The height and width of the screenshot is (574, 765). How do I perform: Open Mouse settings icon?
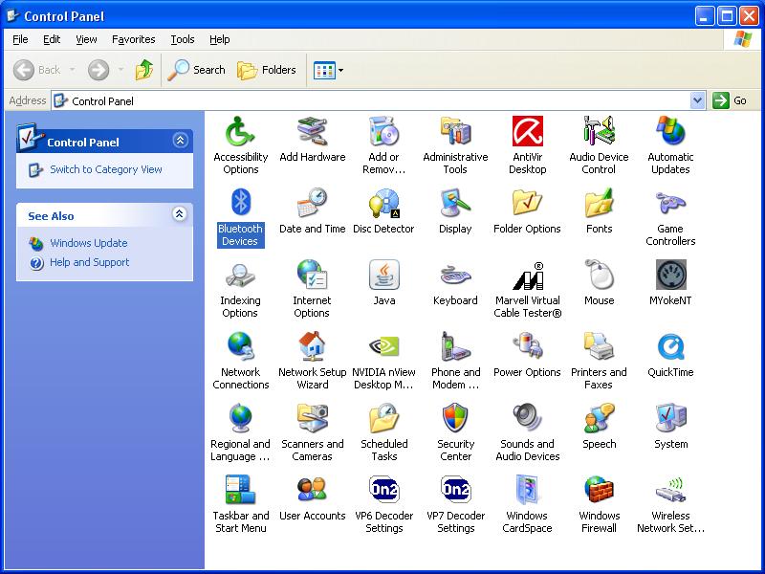pyautogui.click(x=599, y=275)
